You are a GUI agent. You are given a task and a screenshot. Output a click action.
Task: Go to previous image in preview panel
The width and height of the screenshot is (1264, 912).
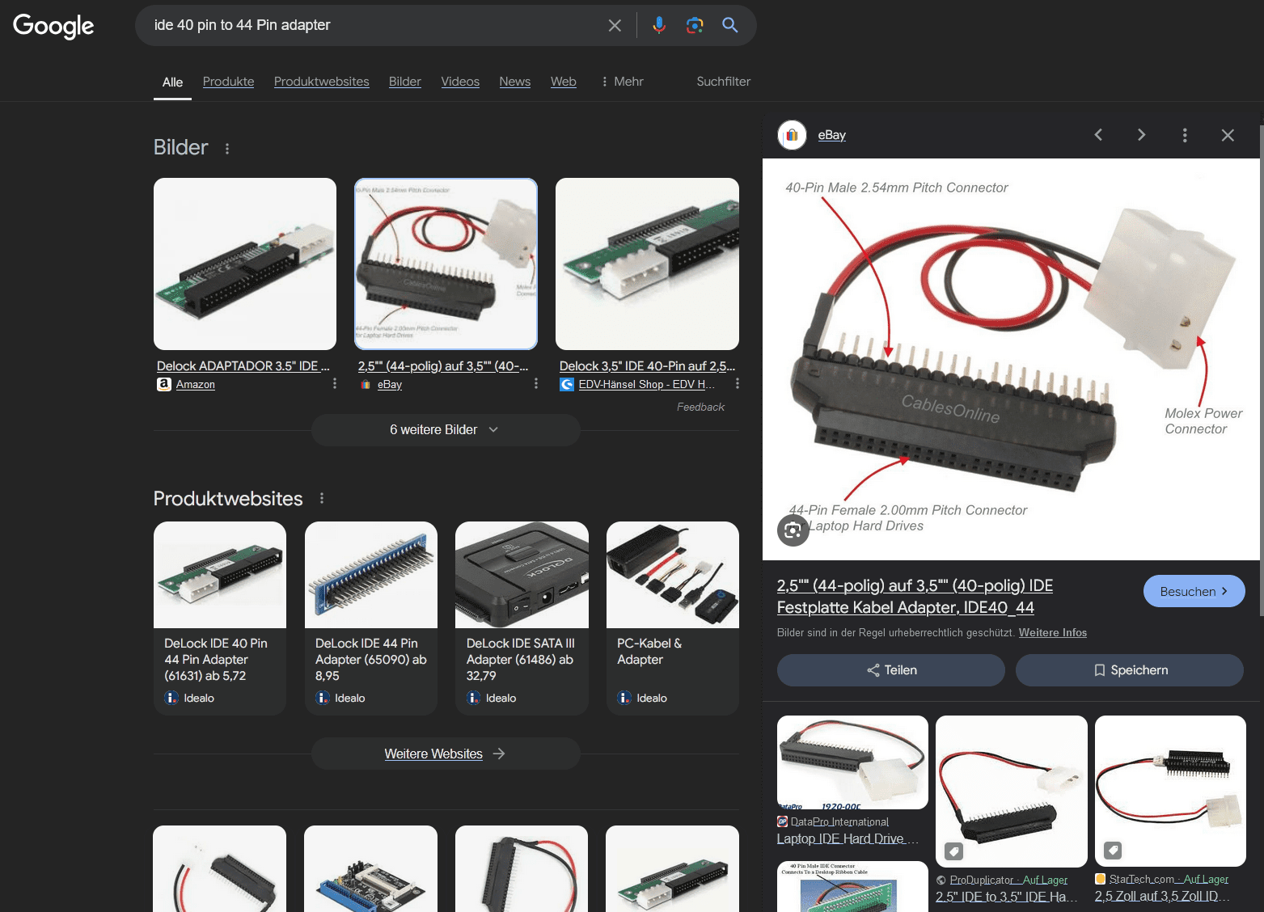click(1098, 135)
